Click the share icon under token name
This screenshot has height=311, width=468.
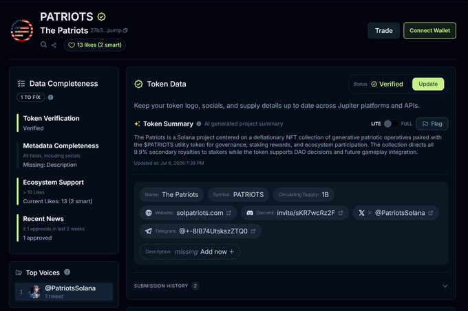(54, 45)
